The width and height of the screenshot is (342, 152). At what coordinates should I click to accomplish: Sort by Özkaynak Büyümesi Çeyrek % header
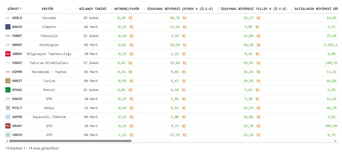pyautogui.click(x=180, y=9)
